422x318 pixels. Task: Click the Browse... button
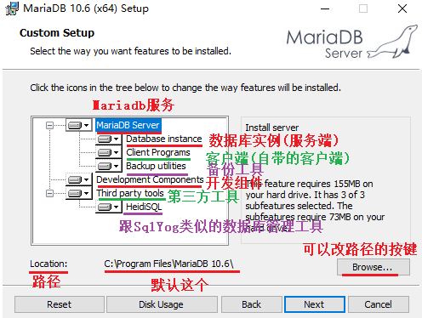pos(374,267)
